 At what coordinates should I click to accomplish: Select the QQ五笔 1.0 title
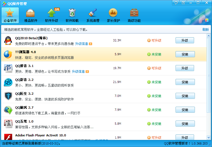click(24, 121)
